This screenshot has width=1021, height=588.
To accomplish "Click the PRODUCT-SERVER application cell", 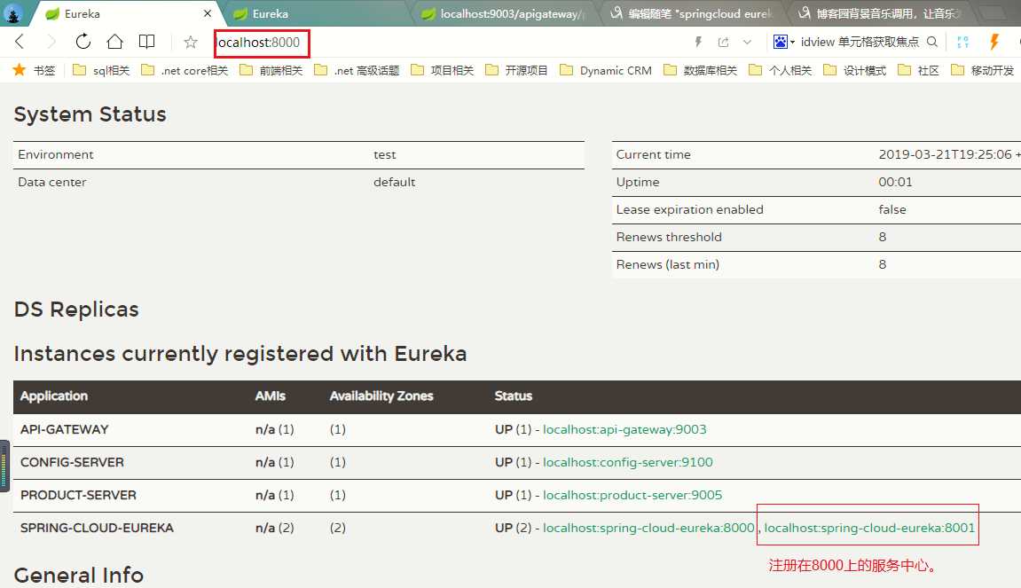I will [x=78, y=496].
